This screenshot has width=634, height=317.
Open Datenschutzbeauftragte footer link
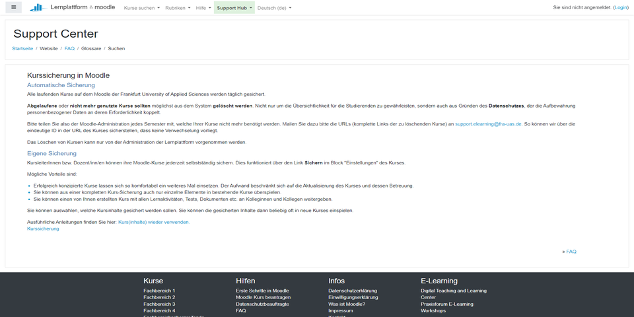pyautogui.click(x=262, y=304)
